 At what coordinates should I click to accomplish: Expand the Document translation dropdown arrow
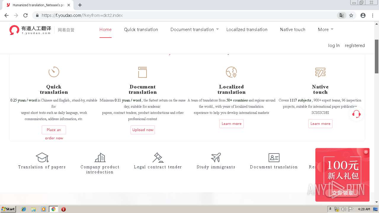[x=217, y=29]
